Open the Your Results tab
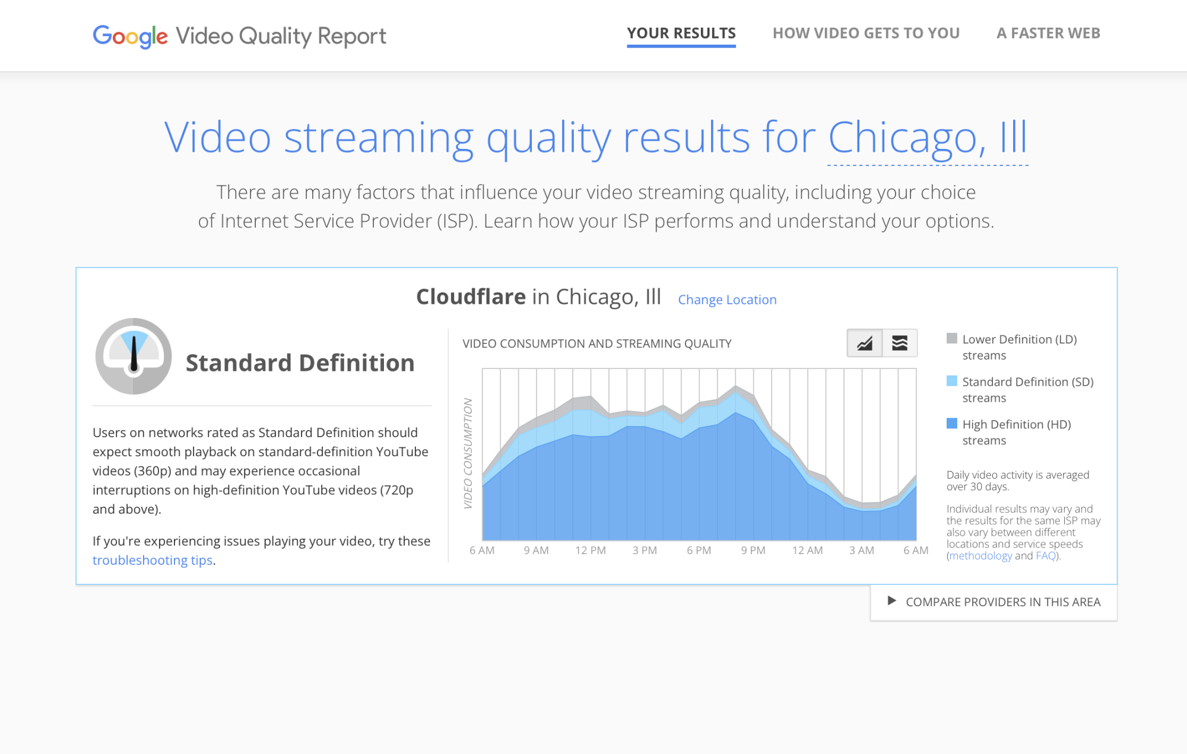The image size is (1187, 754). click(x=681, y=33)
